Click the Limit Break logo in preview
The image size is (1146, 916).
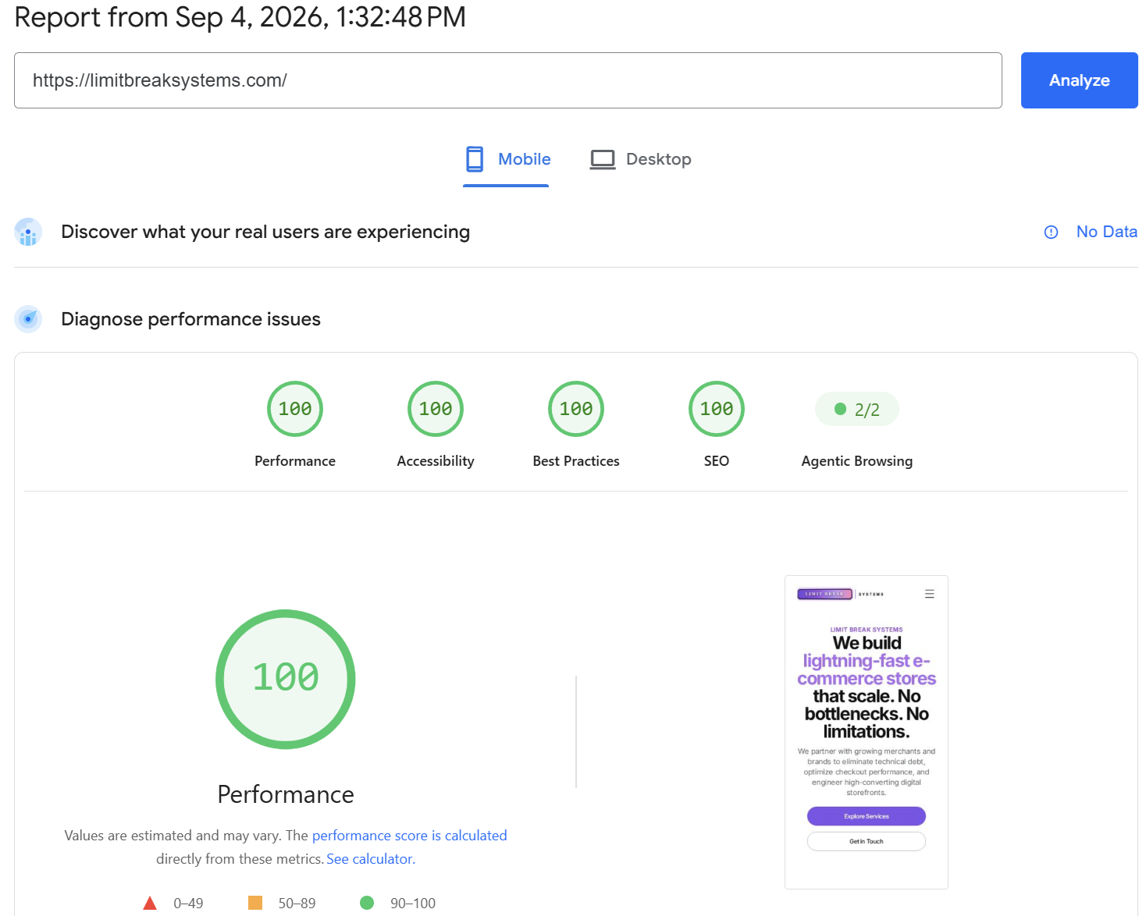[x=840, y=594]
